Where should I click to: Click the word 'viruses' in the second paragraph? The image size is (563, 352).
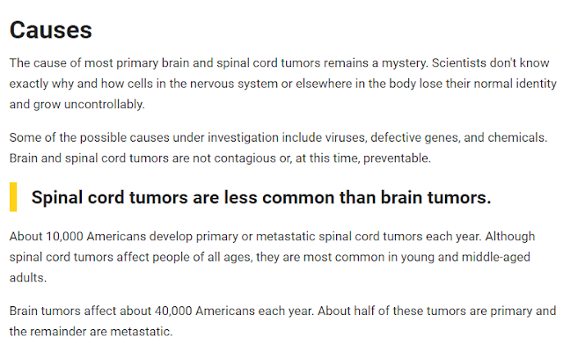click(345, 137)
